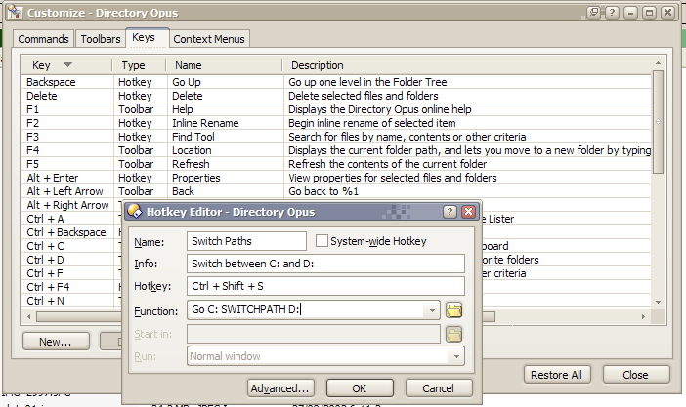
Task: Click 'Displays the Directory Opus online help' description
Action: [x=380, y=109]
